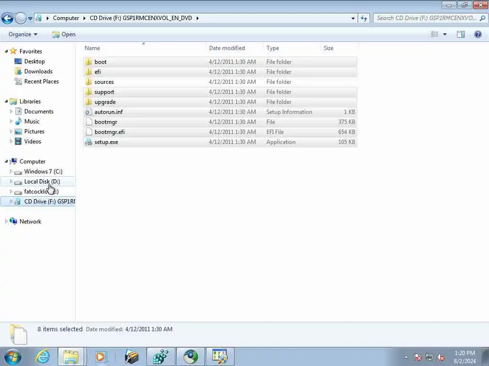Viewport: 489px width, 366px height.
Task: Open Help with the question mark
Action: click(x=478, y=34)
